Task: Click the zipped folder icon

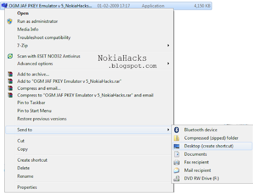Action: 177,138
